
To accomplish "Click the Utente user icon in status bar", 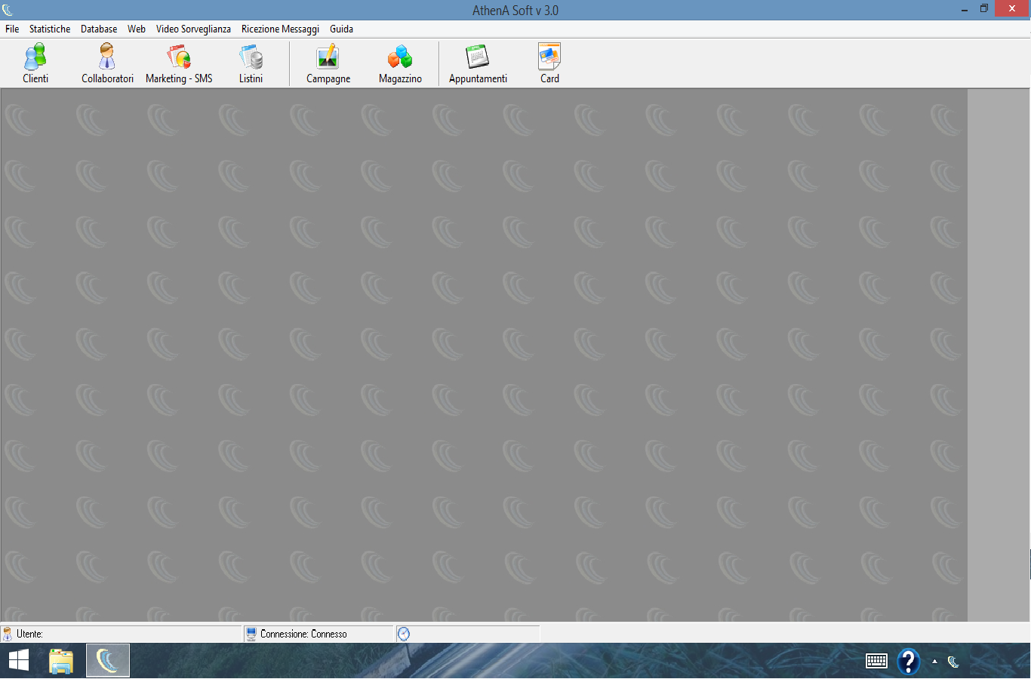I will (x=8, y=634).
